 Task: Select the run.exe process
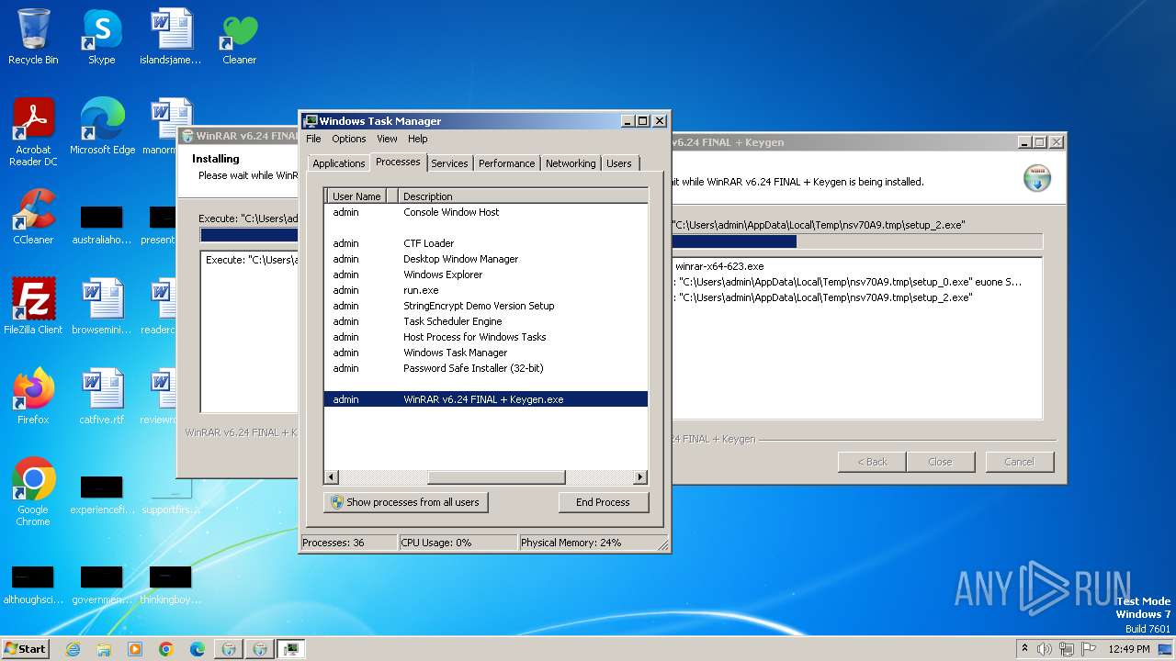pos(486,290)
